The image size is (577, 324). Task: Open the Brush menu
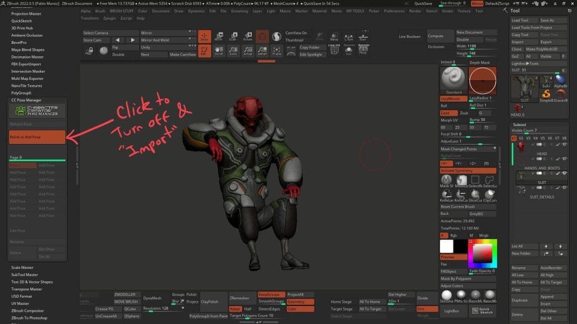[100, 11]
